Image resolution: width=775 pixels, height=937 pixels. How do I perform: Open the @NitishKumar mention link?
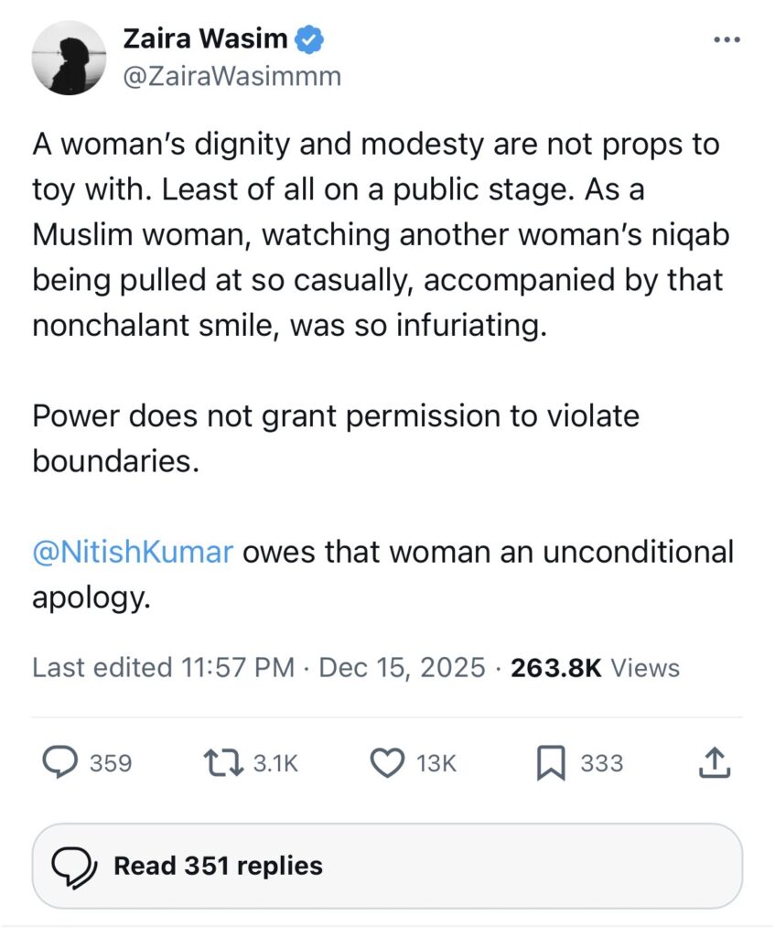(133, 552)
